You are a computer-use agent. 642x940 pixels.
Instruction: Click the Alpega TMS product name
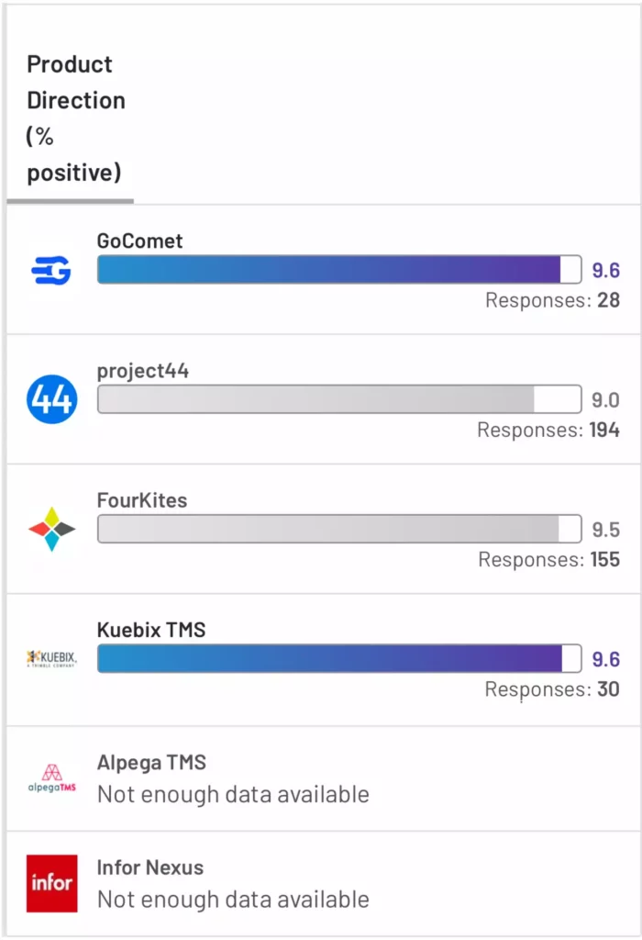point(151,763)
